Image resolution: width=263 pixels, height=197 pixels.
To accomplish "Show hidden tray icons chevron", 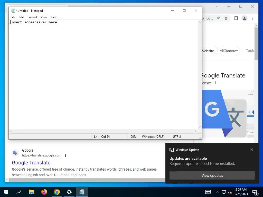I will pos(217,192).
